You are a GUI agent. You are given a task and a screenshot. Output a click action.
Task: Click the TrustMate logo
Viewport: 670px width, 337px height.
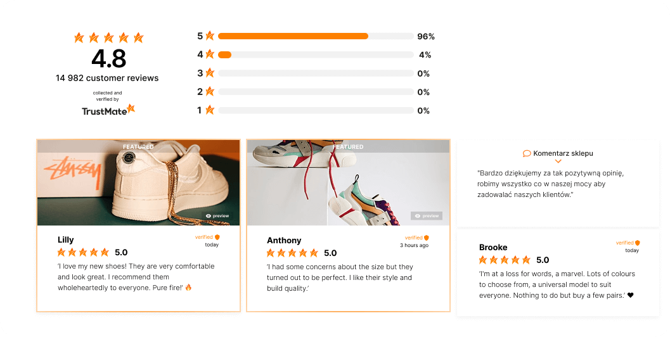(108, 110)
